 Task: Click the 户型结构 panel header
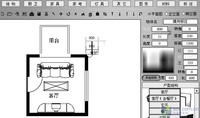[x=171, y=85]
